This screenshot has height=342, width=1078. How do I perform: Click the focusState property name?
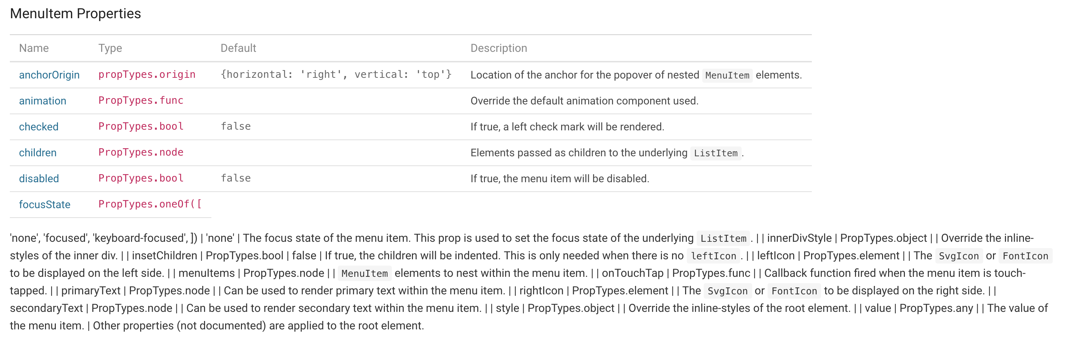(44, 204)
